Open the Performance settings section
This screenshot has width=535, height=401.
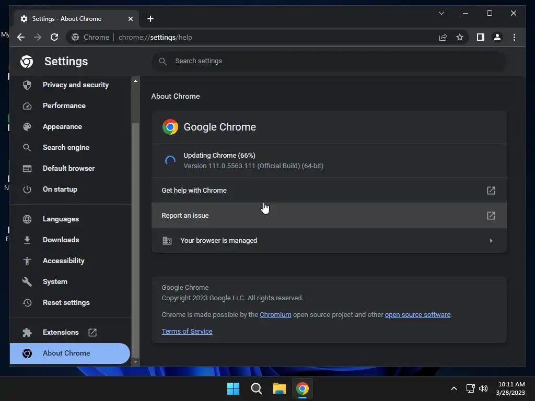pyautogui.click(x=64, y=105)
